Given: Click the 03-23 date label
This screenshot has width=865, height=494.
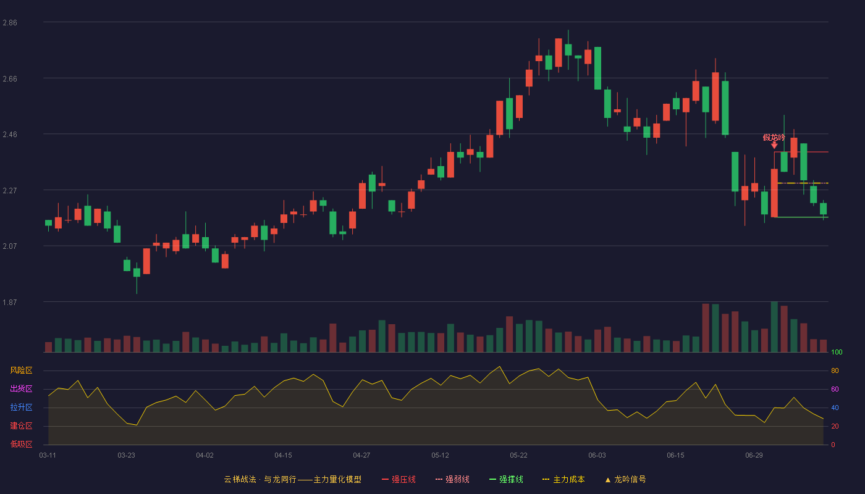Looking at the screenshot, I should [x=126, y=455].
